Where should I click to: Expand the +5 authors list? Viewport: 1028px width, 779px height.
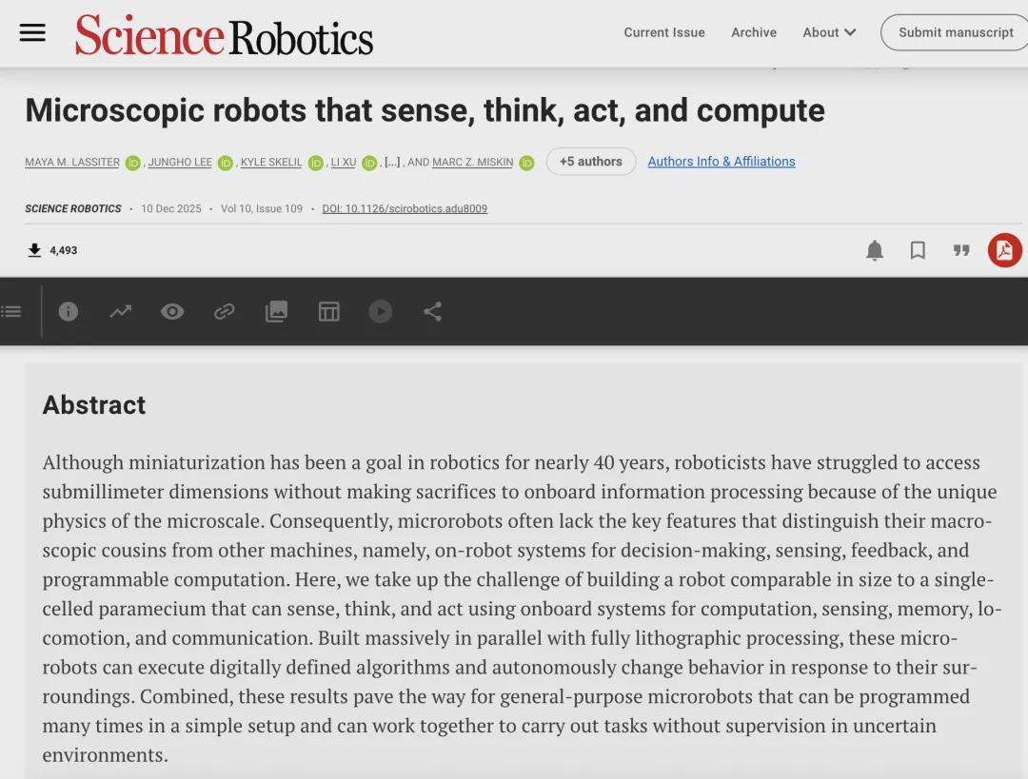(590, 162)
